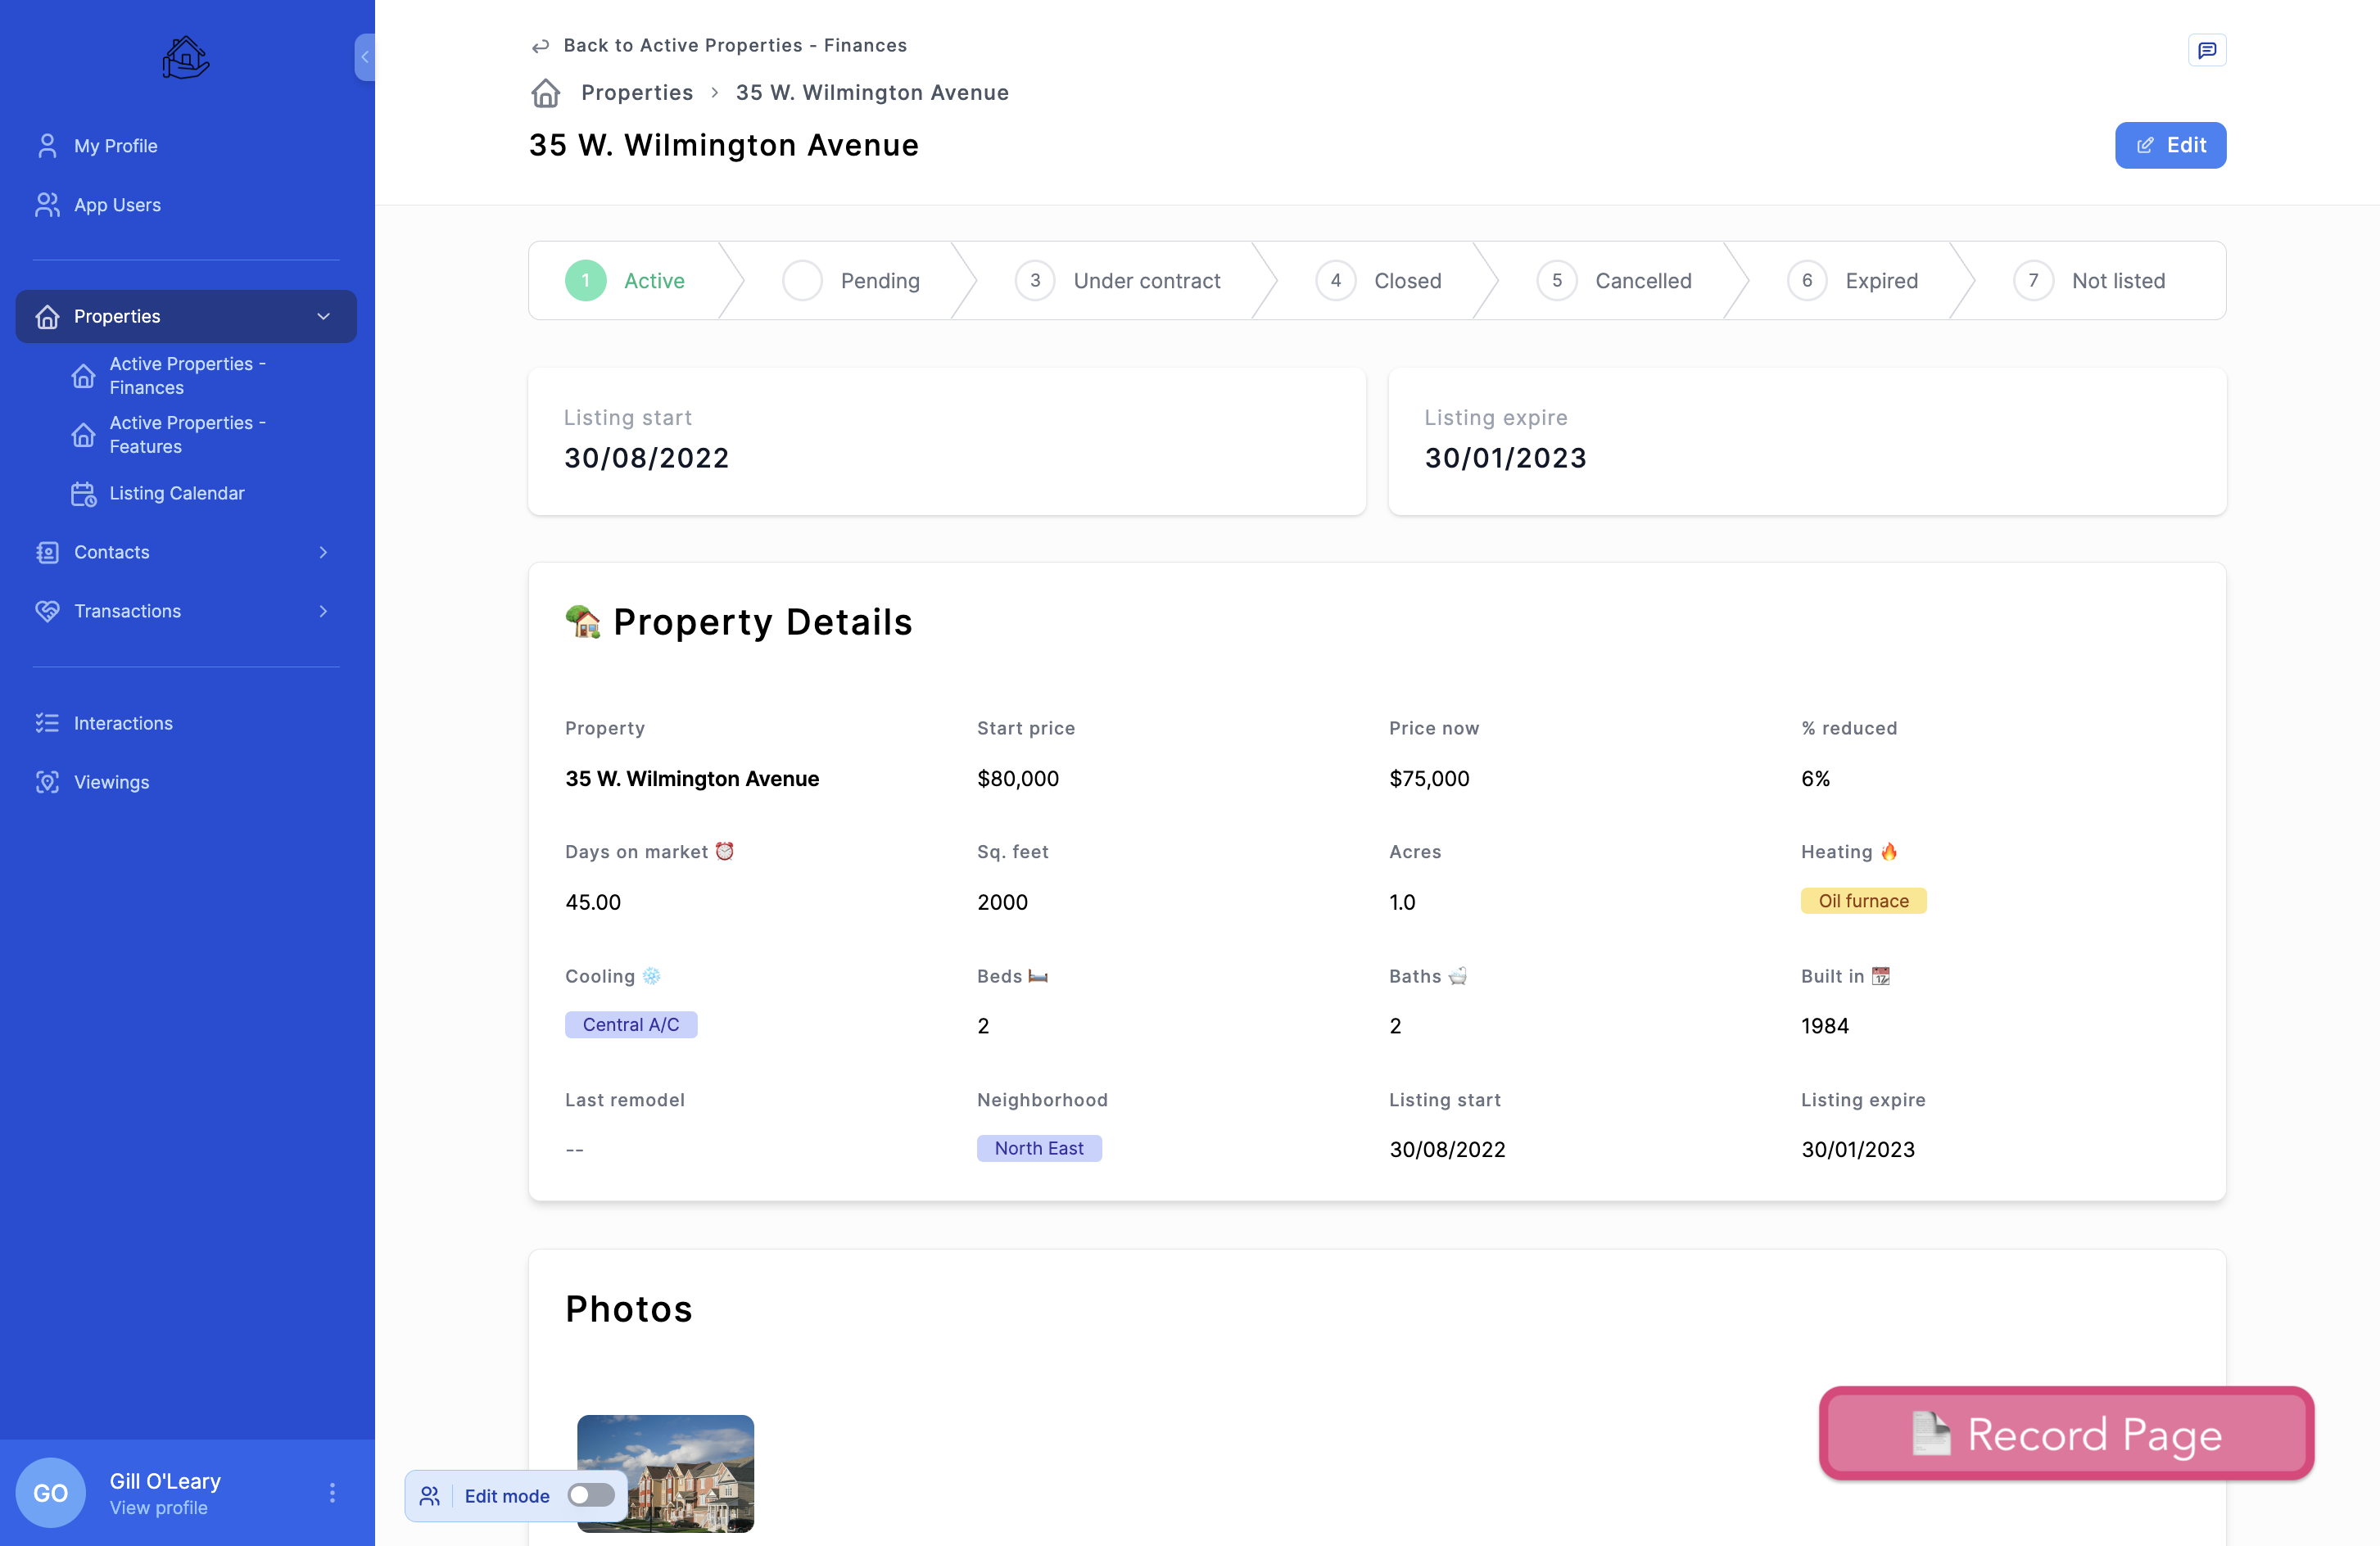Screen dimensions: 2380x1546
Task: Open the Interactions menu item
Action: tap(123, 723)
